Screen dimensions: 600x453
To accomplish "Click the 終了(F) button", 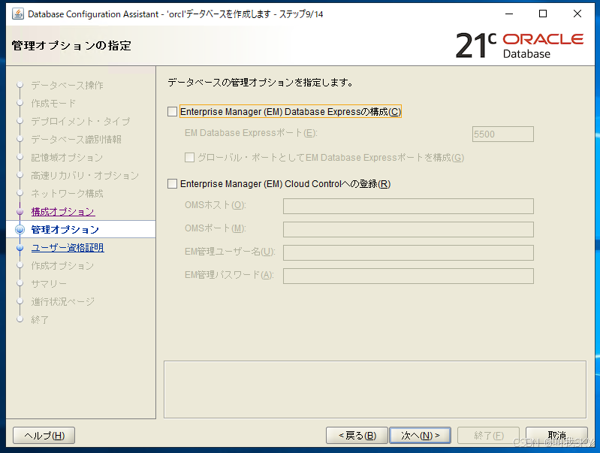I will [x=488, y=436].
